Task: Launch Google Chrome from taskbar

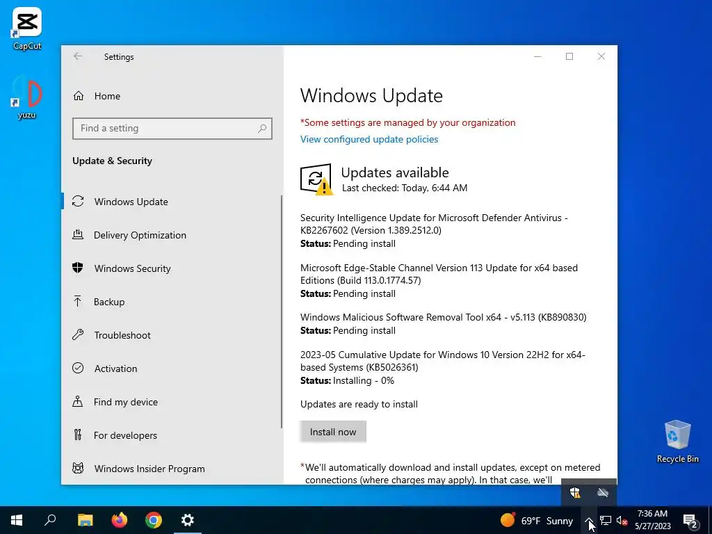Action: click(x=154, y=520)
